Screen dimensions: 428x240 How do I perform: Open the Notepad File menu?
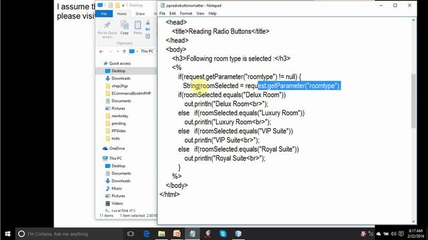[162, 13]
